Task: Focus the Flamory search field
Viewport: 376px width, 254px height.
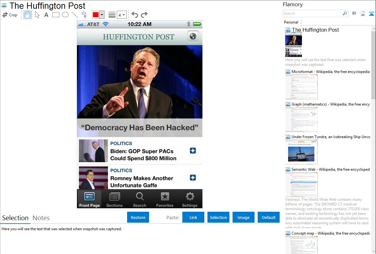Action: point(312,13)
